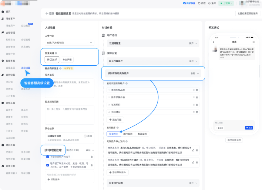
Task: Delete question 试驾预约
Action: [197, 105]
